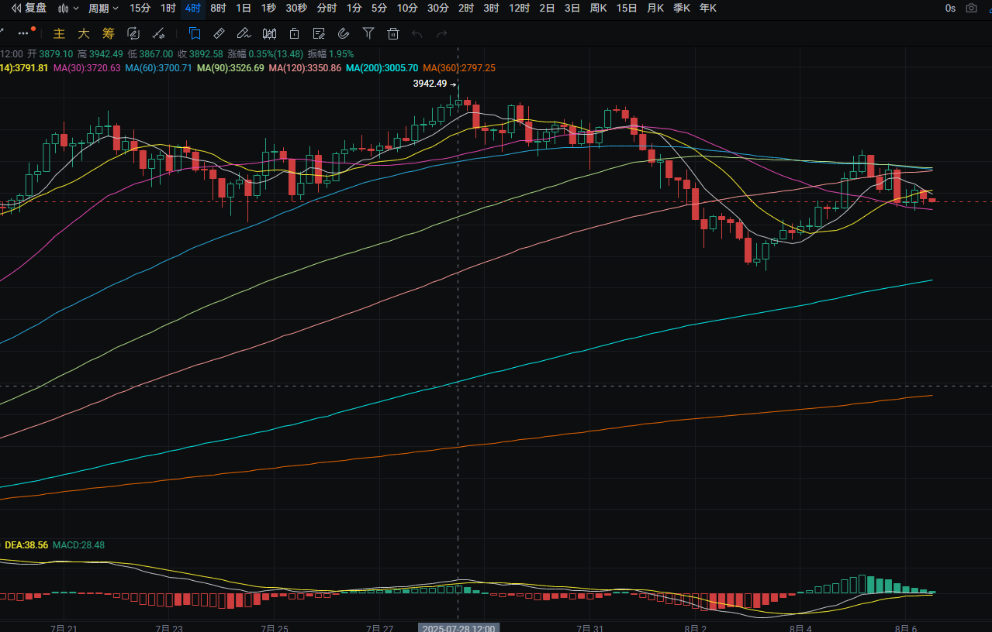The height and width of the screenshot is (632, 992).
Task: Open the filter funnel icon
Action: point(368,33)
